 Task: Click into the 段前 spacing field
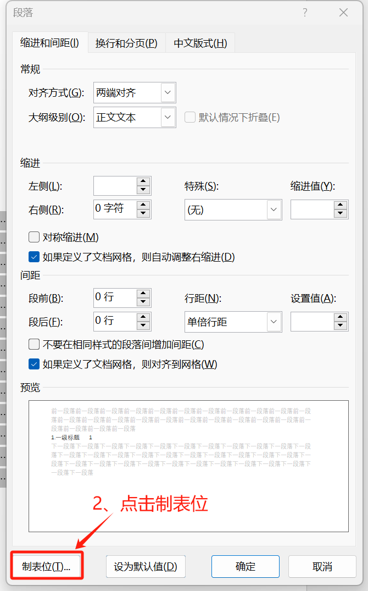click(x=115, y=298)
